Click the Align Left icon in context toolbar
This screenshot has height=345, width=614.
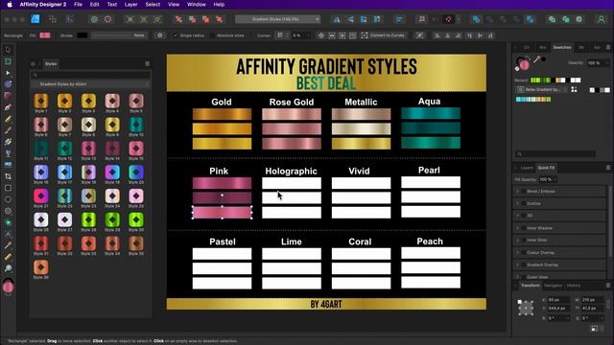pos(437,35)
